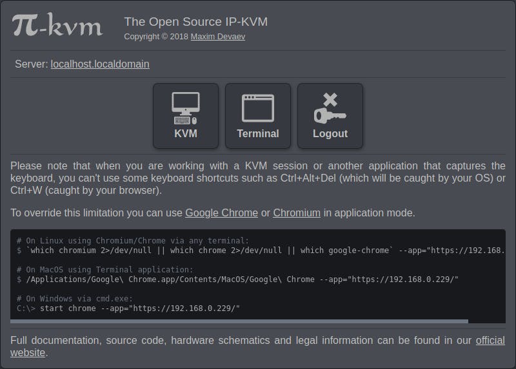Open the Chromium link
Image resolution: width=516 pixels, height=369 pixels.
tap(297, 213)
